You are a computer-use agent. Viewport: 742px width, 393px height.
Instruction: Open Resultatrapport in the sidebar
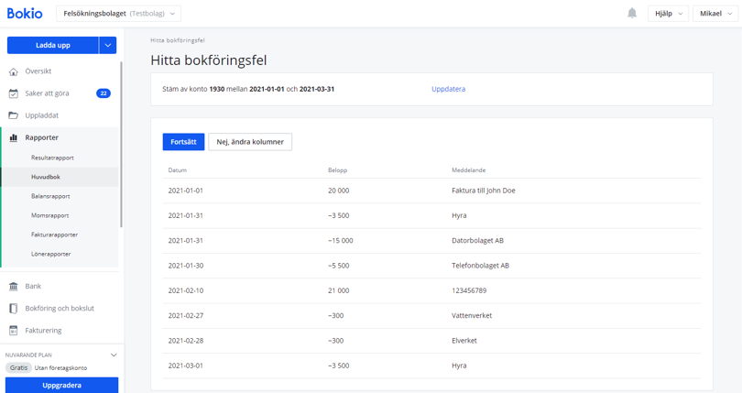tap(52, 158)
